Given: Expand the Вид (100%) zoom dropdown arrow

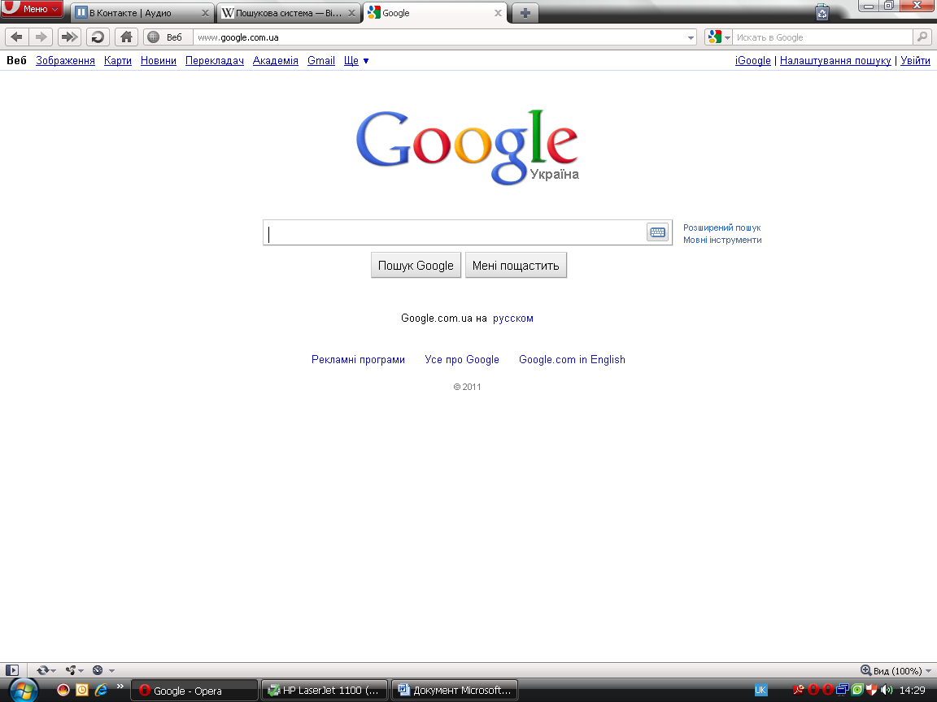Looking at the screenshot, I should (x=928, y=671).
